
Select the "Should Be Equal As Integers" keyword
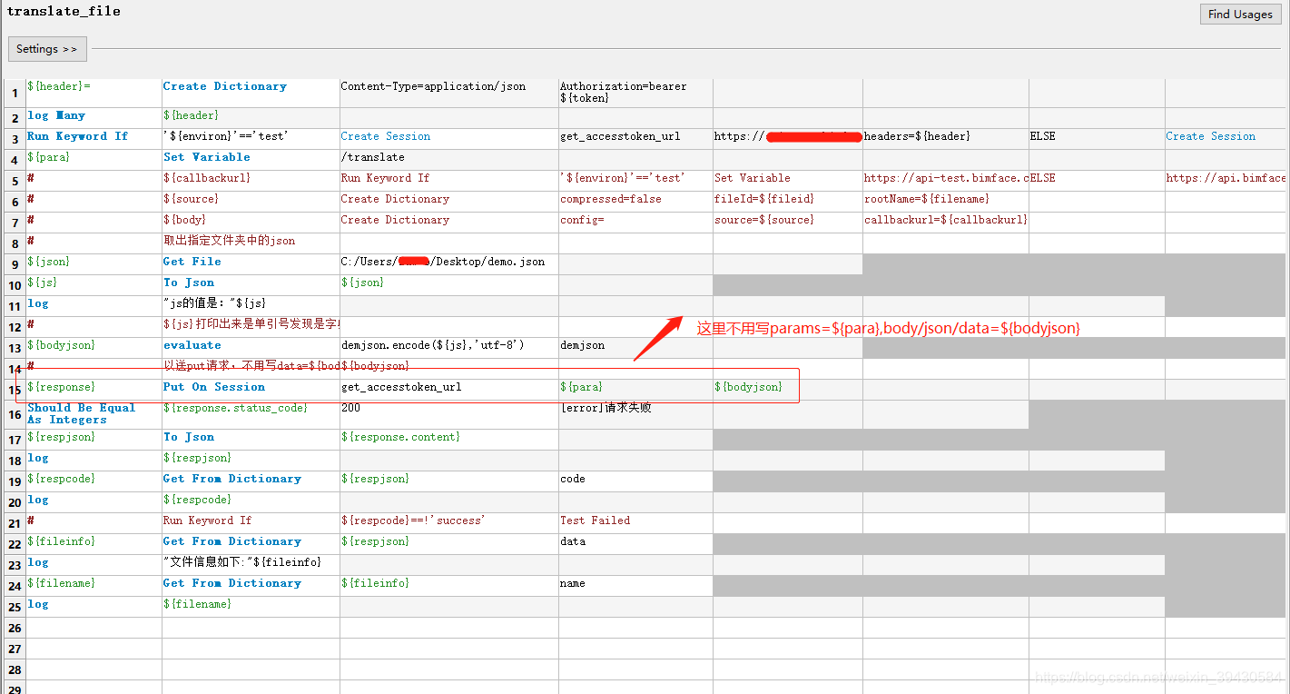[81, 413]
